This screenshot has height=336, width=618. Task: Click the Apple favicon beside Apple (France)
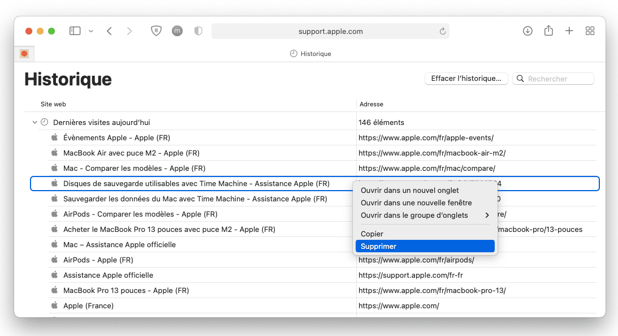click(54, 305)
